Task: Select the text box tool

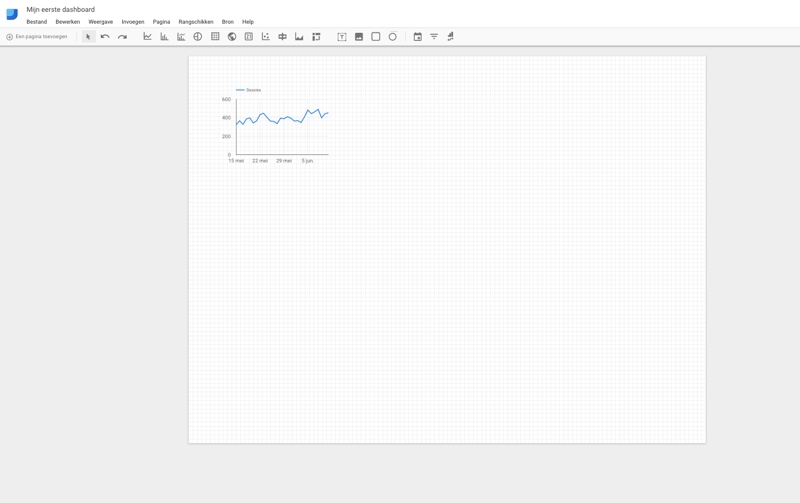Action: click(342, 37)
